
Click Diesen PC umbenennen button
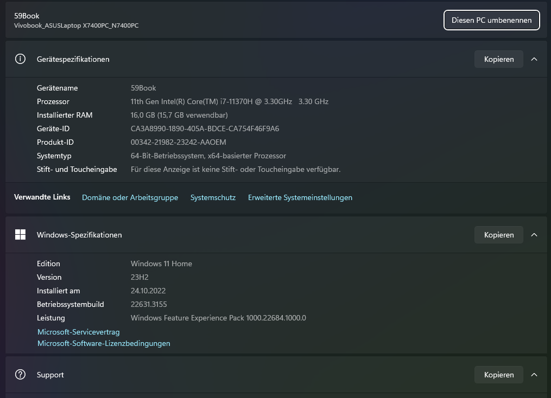491,20
